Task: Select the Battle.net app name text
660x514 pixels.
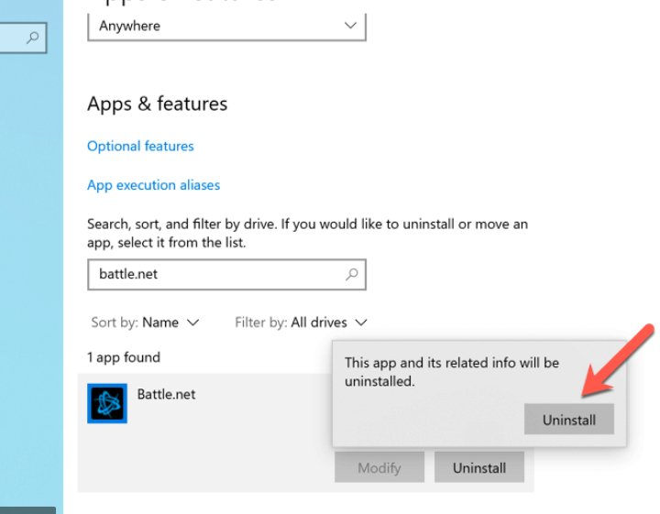Action: pyautogui.click(x=166, y=394)
